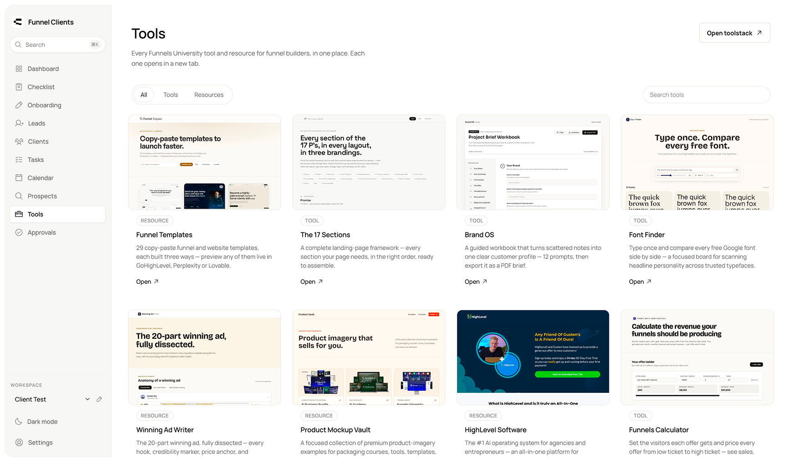Open the Font Finder tool link
Viewport: 795px width, 462px height.
click(640, 281)
